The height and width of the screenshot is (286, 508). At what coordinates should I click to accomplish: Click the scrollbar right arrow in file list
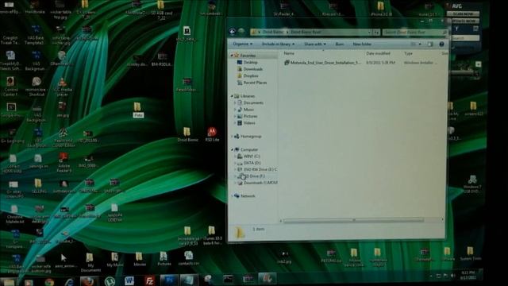[442, 220]
